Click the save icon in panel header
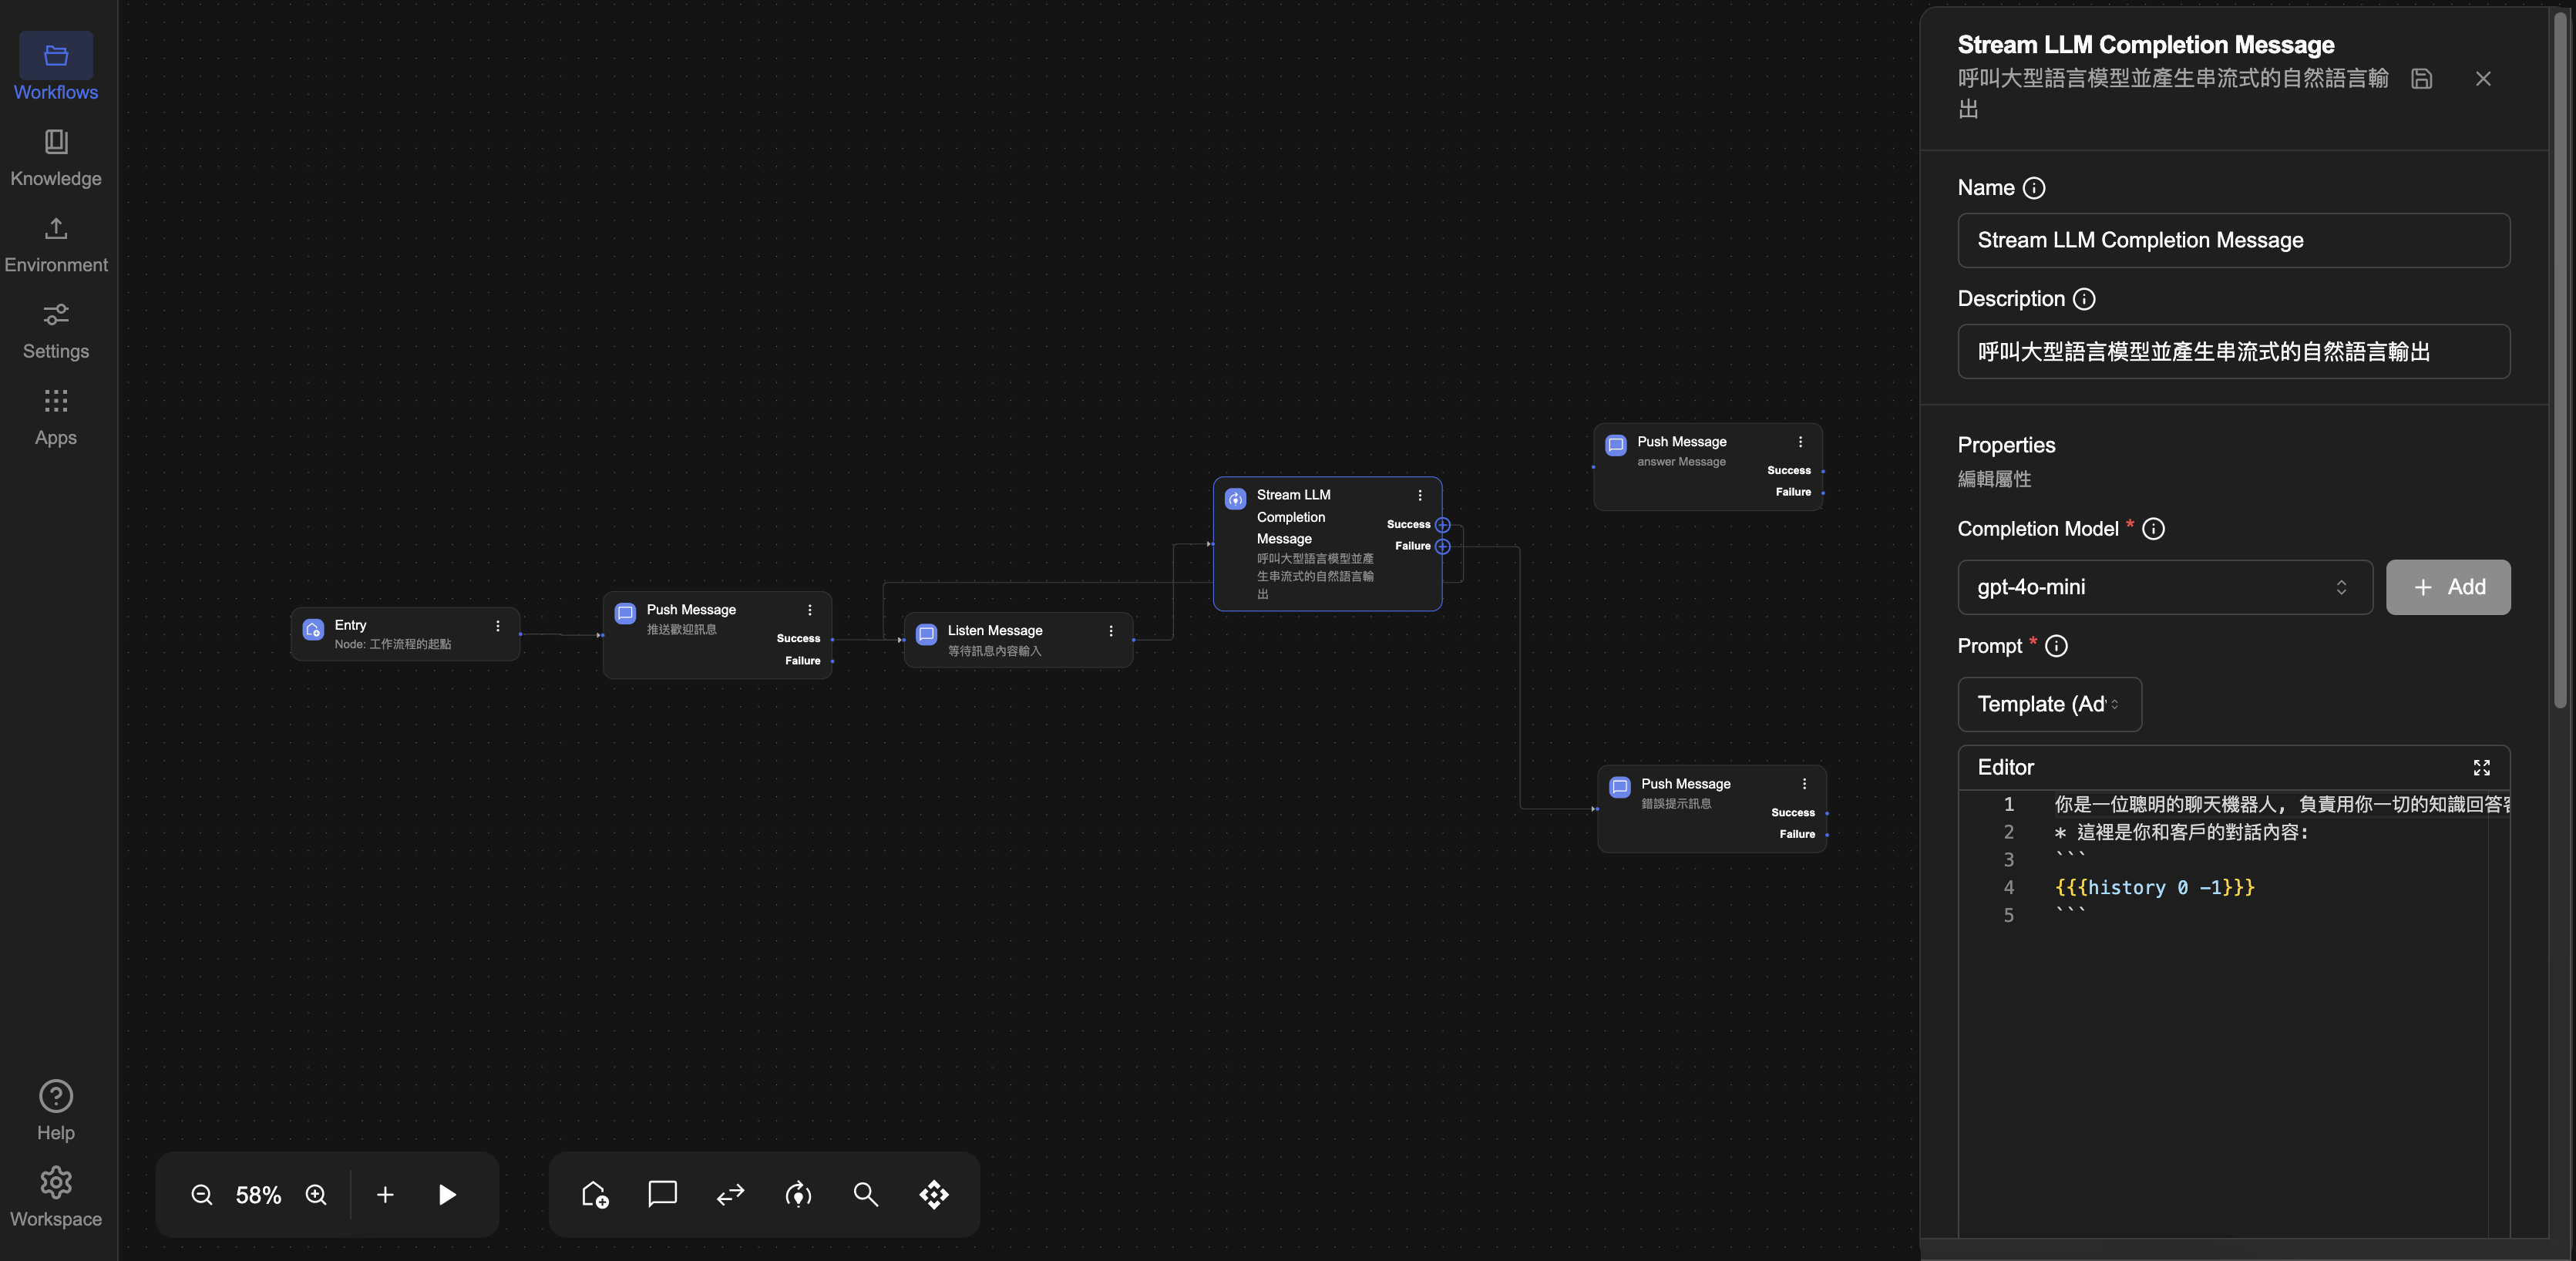The width and height of the screenshot is (2576, 1261). point(2421,79)
